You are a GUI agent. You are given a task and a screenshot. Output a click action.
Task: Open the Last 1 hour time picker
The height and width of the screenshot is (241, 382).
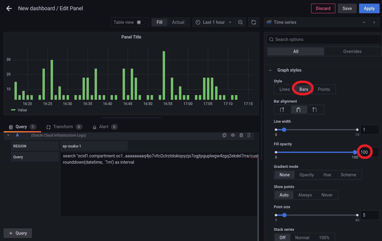(214, 22)
